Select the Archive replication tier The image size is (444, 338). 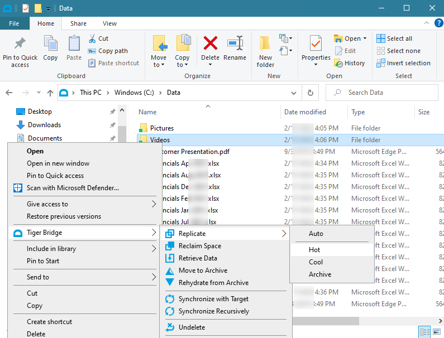pyautogui.click(x=320, y=274)
